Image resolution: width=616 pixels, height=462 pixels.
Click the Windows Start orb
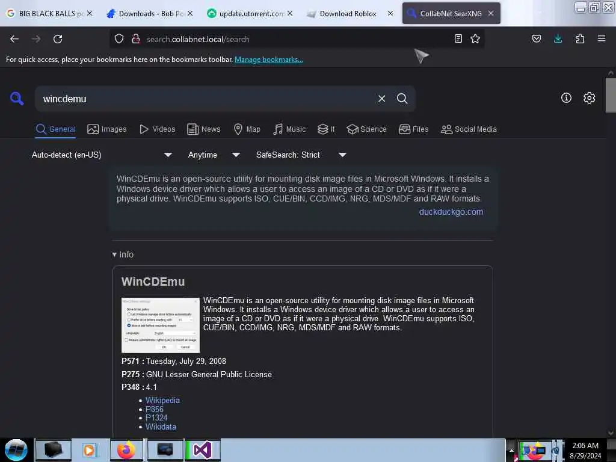point(16,450)
